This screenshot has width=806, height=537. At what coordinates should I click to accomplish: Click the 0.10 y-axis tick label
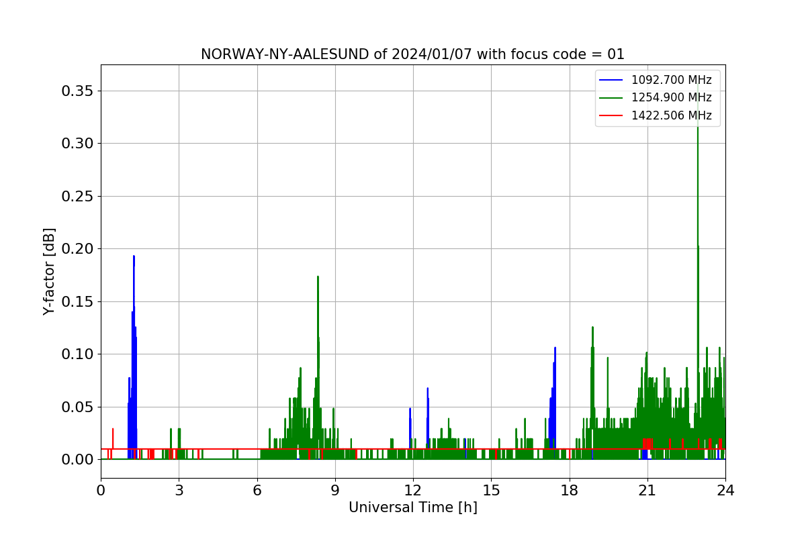click(x=77, y=354)
